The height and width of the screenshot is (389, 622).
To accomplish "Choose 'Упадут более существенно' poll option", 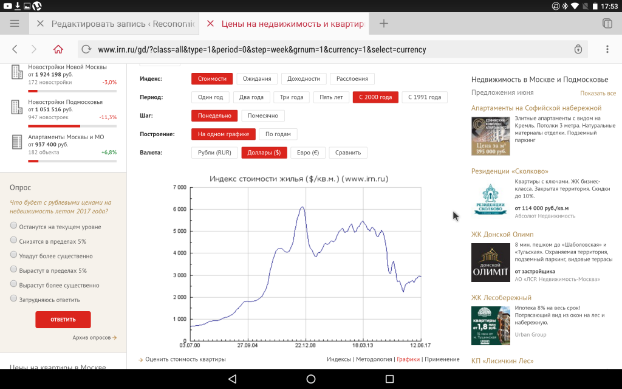I will (13, 255).
